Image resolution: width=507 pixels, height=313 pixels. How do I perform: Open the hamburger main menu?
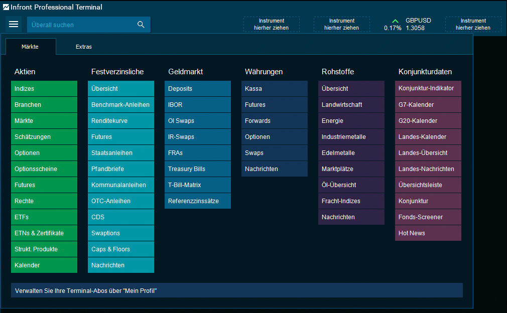tap(14, 25)
